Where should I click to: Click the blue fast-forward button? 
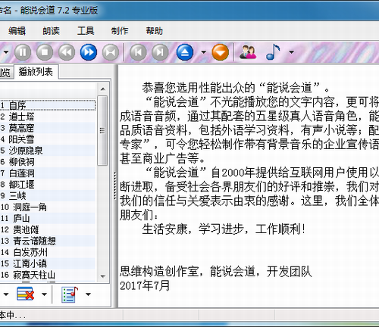point(89,52)
